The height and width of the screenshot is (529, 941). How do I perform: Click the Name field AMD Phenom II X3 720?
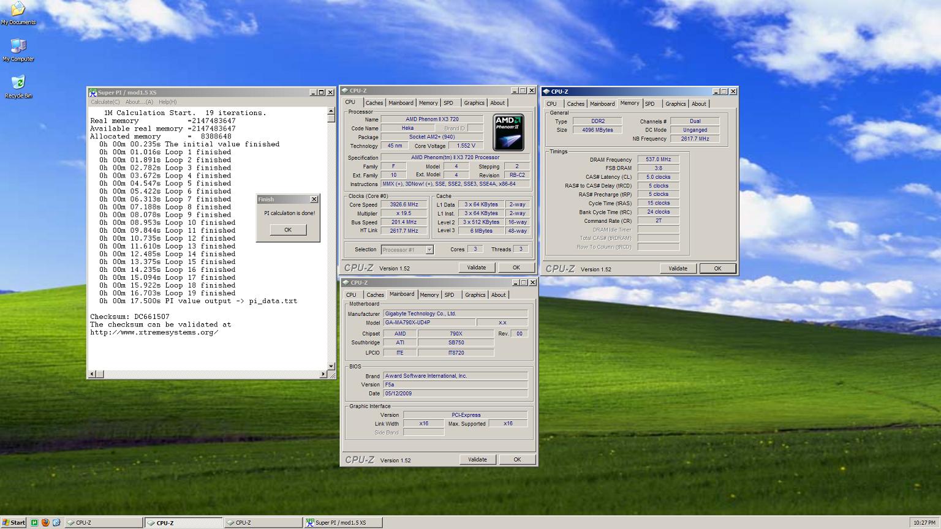(x=432, y=119)
